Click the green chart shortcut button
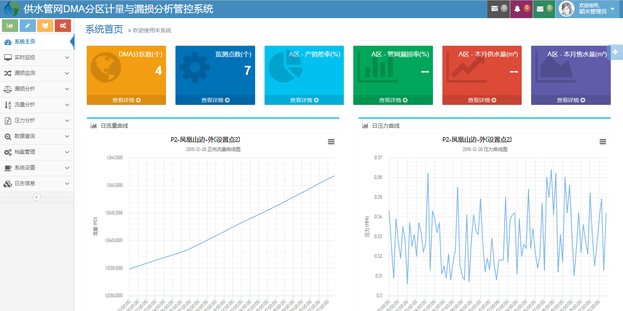The image size is (623, 311). click(x=10, y=26)
